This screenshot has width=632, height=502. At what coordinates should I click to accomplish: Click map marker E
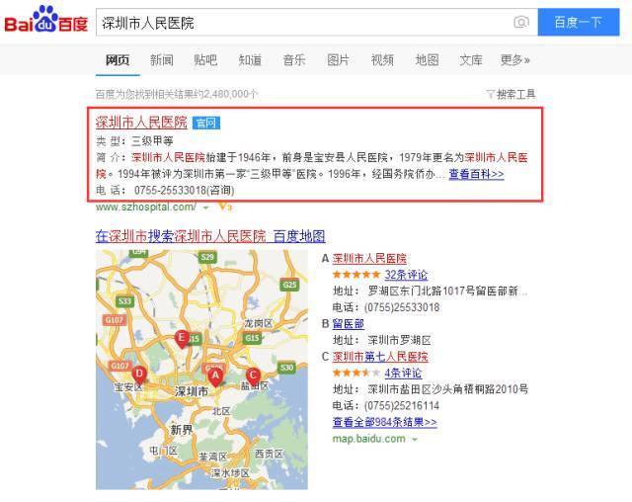click(x=182, y=339)
